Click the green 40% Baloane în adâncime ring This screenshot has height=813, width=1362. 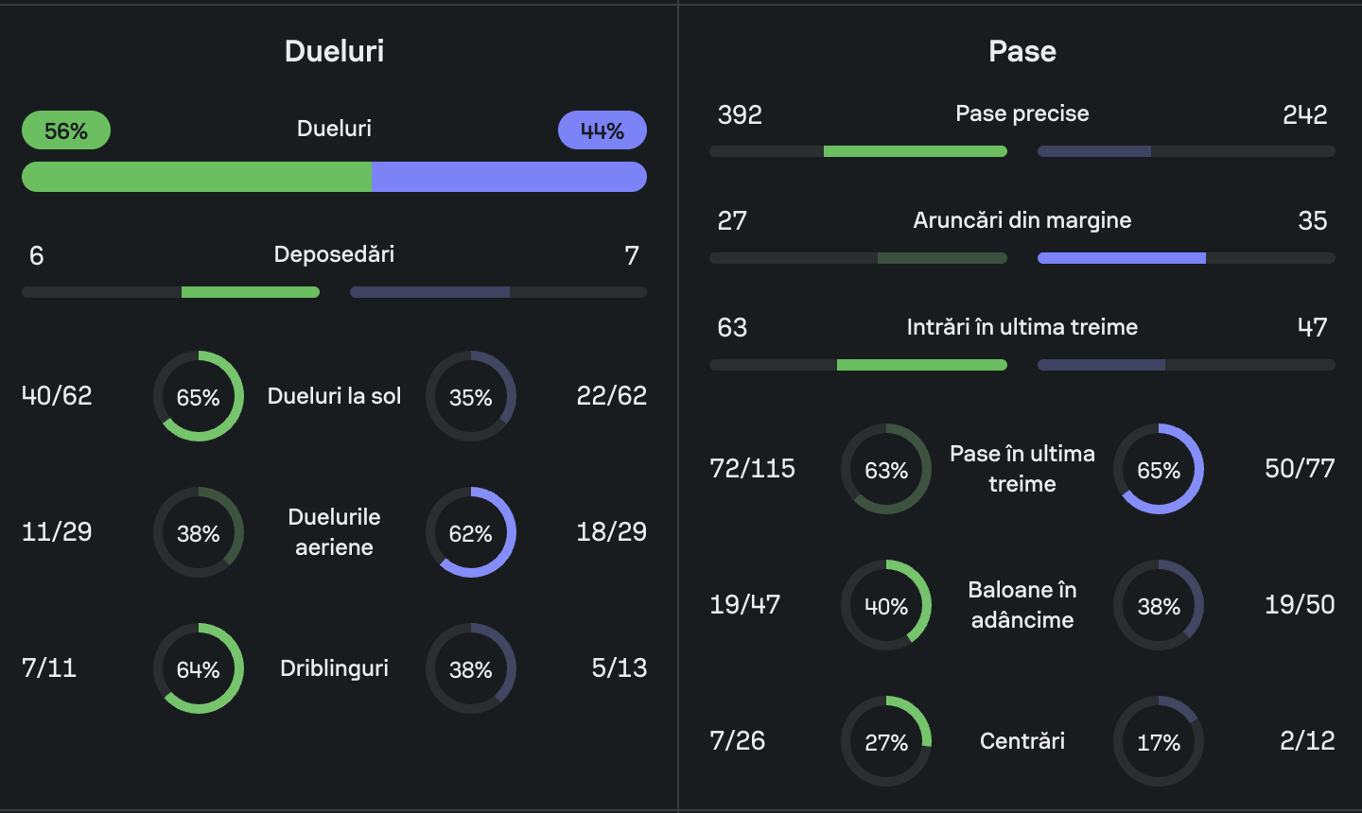(x=886, y=605)
